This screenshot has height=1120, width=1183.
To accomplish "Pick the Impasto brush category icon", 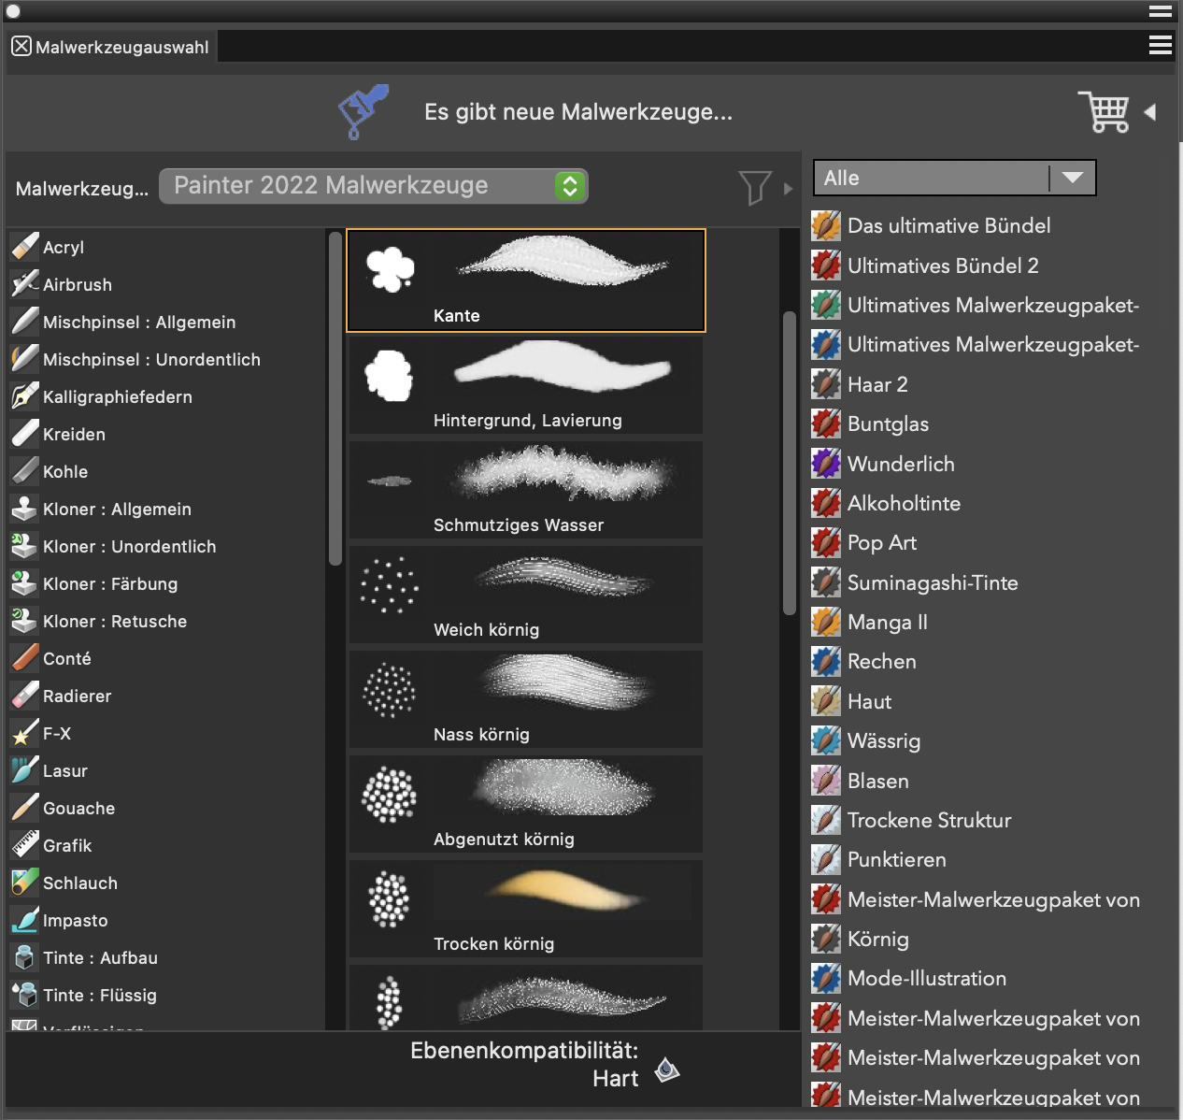I will tap(24, 920).
